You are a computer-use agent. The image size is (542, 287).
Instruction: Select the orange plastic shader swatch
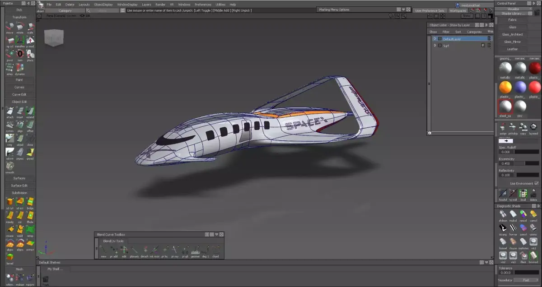(x=505, y=87)
